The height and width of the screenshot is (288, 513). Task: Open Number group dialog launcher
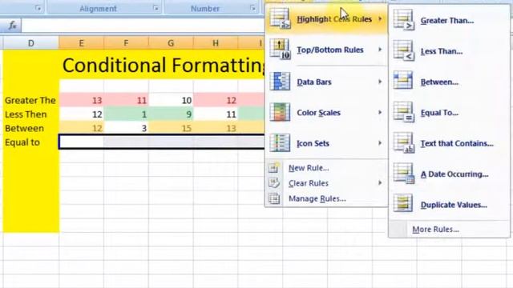point(253,8)
